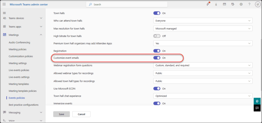This screenshot has width=262, height=123.
Task: Go to Live events settings page
Action: (x=19, y=77)
